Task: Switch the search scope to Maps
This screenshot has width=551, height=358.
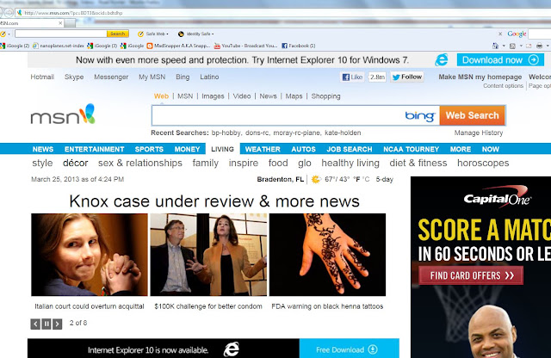Action: click(x=294, y=96)
